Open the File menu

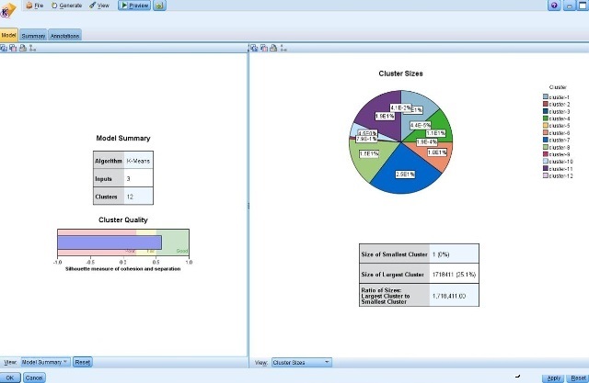[x=35, y=6]
